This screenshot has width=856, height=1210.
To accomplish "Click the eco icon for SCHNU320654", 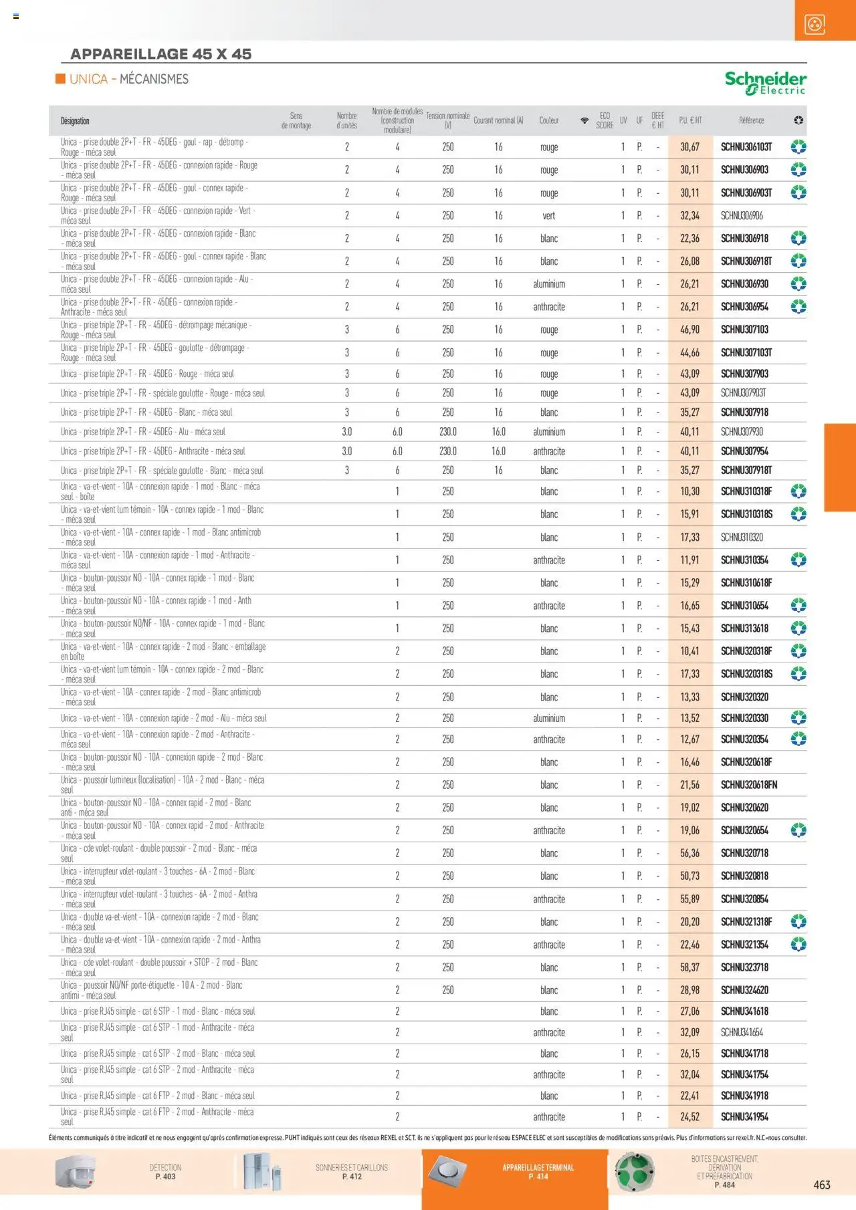I will click(798, 830).
